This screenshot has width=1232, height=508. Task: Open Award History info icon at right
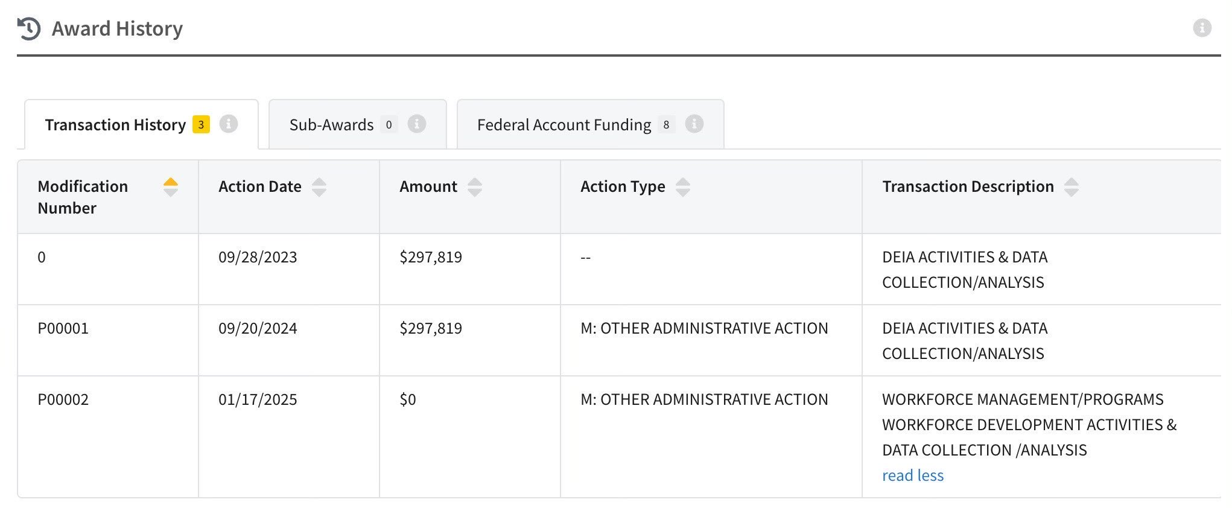tap(1202, 28)
